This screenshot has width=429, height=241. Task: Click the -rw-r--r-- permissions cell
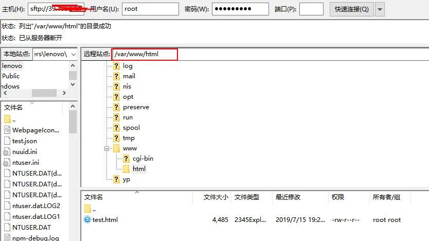tap(346, 220)
